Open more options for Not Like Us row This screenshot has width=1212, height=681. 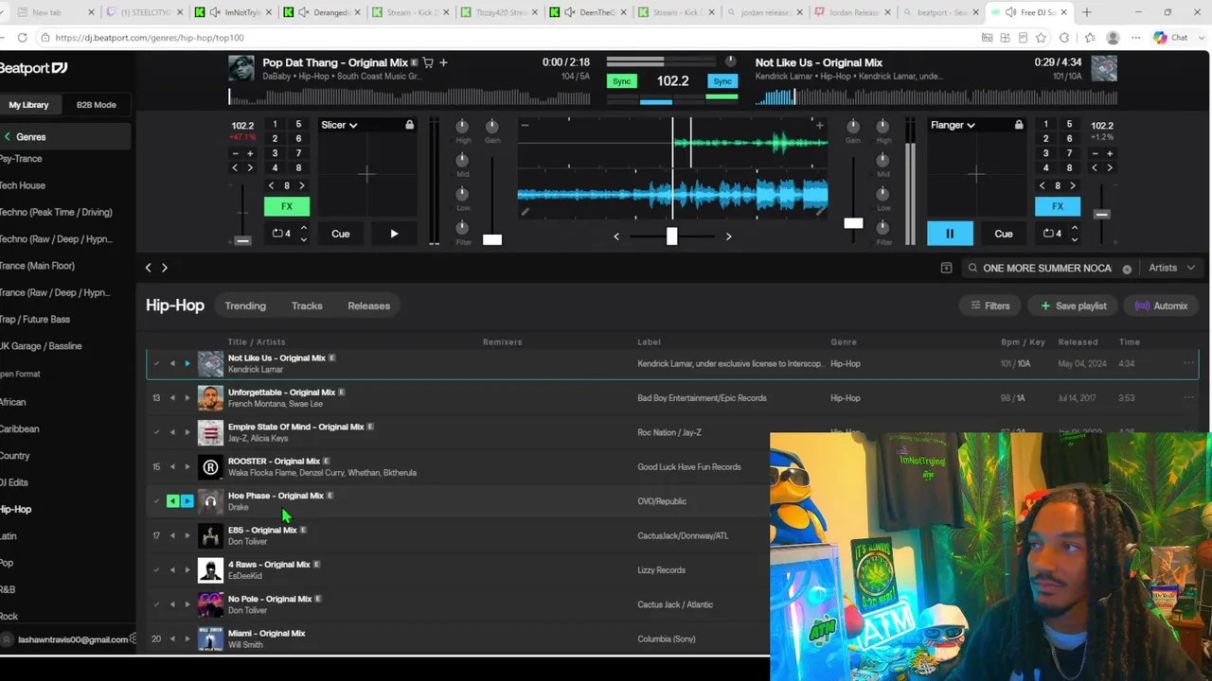(1188, 363)
